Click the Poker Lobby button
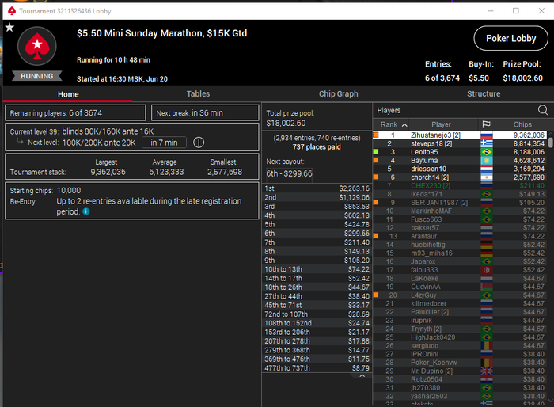 [x=511, y=38]
